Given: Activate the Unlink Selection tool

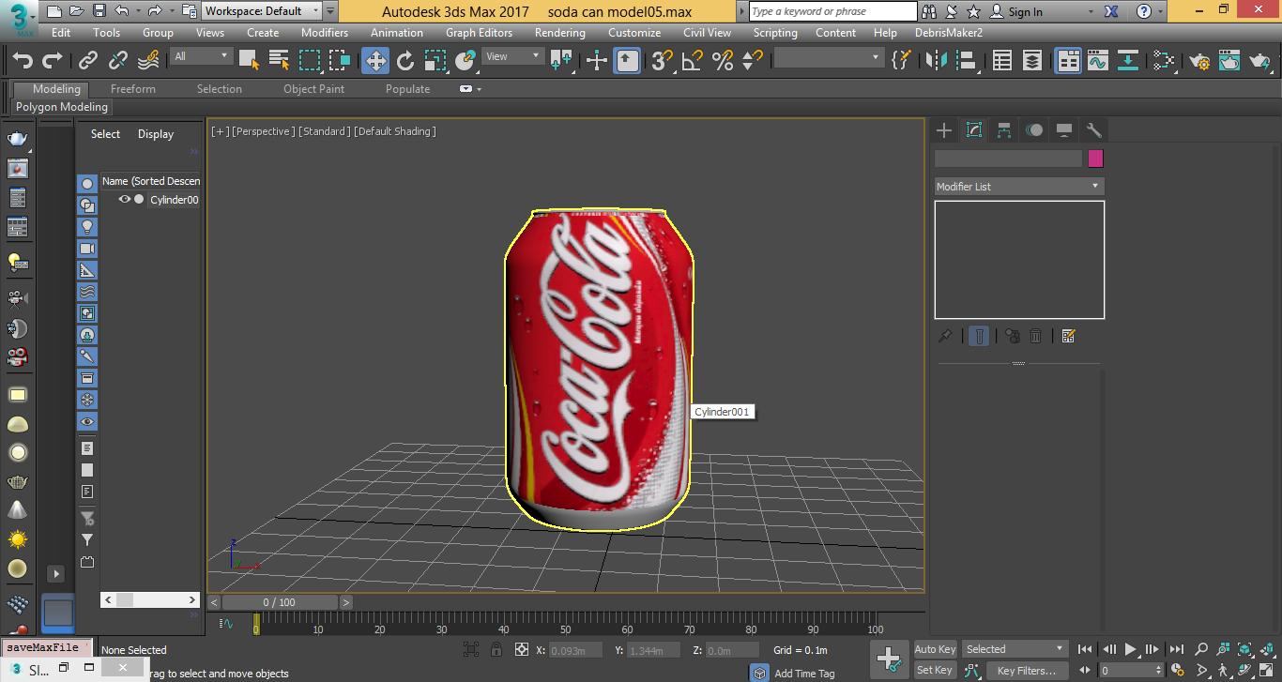Looking at the screenshot, I should 118,61.
